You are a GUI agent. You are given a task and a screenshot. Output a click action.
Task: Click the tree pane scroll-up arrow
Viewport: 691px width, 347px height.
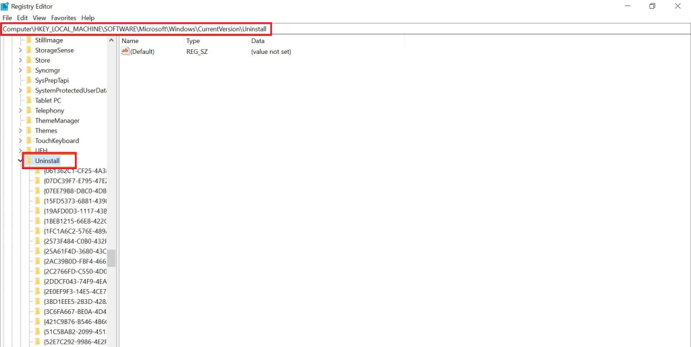pos(111,40)
